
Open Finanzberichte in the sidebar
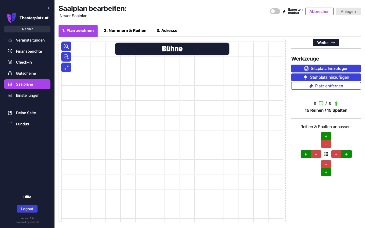point(29,51)
